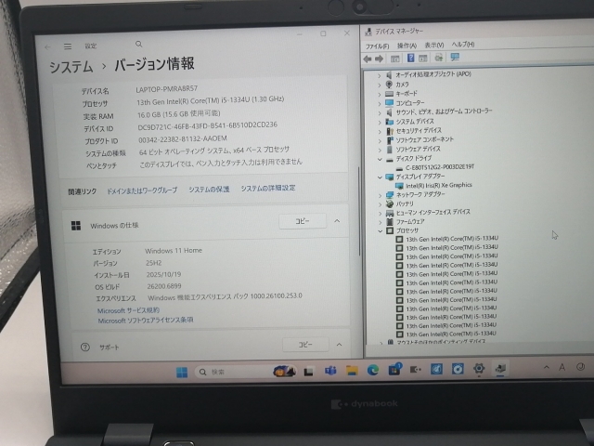This screenshot has height=446, width=594.
Task: Open システムの詳細設定 link
Action: pyautogui.click(x=268, y=188)
